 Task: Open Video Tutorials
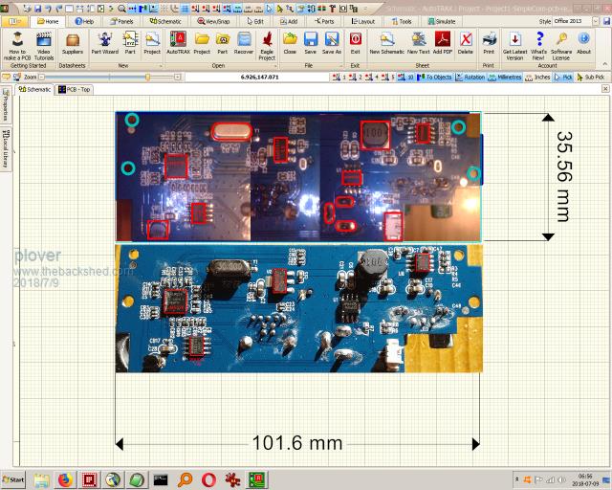pyautogui.click(x=44, y=42)
